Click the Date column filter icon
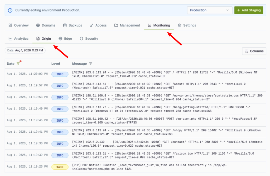Screen dimensions: 270x176 (18, 64)
